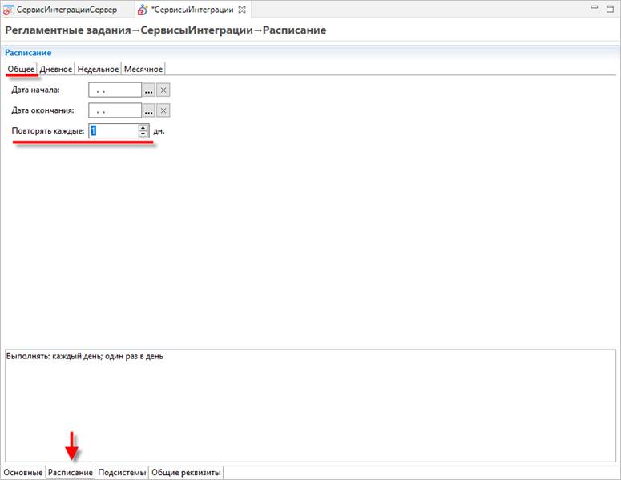This screenshot has height=480, width=621.
Task: Open date picker for Дата окончания
Action: pos(148,110)
